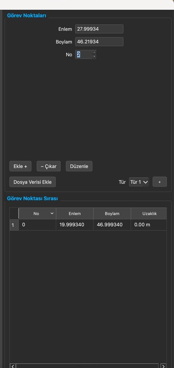Click the left scroll arrow at bottom
This screenshot has width=174, height=368.
click(13, 366)
